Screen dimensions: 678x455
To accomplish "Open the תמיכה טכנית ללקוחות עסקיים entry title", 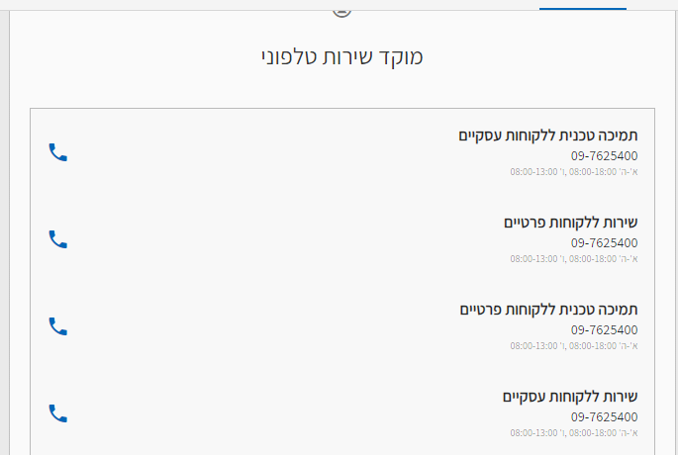I will coord(548,136).
